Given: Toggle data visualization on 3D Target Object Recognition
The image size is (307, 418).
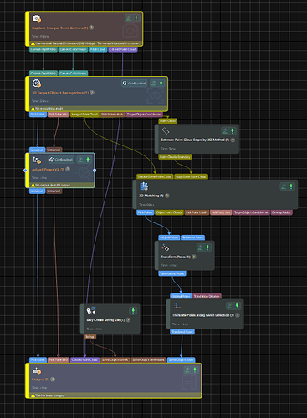Looking at the screenshot, I should point(154,83).
